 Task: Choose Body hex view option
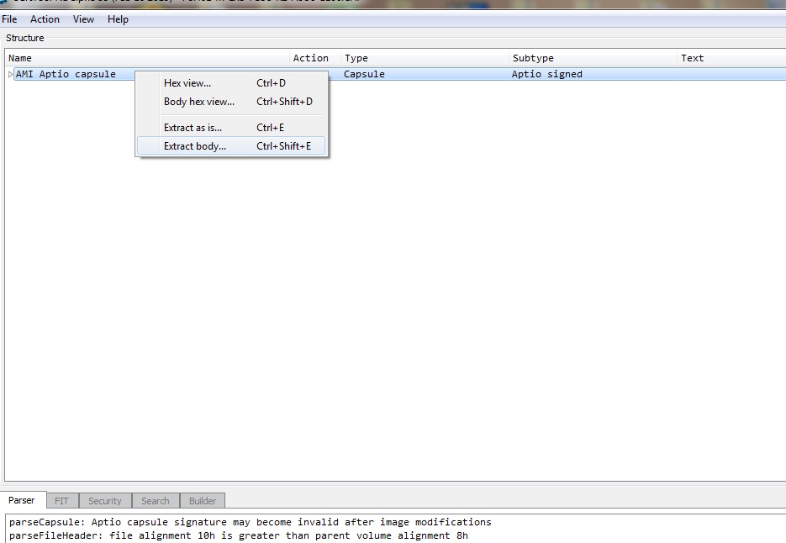[x=231, y=102]
